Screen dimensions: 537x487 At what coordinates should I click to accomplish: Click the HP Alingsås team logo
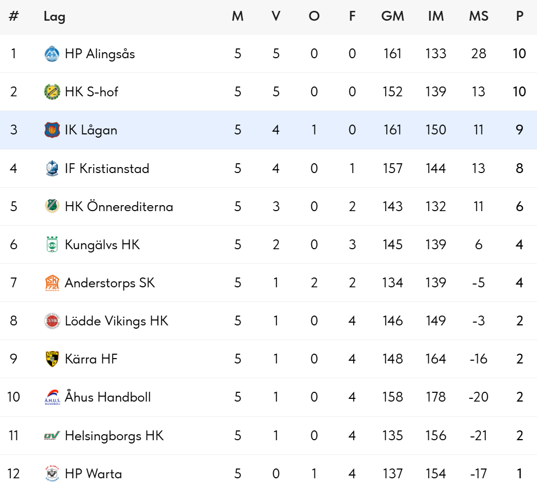[x=52, y=54]
